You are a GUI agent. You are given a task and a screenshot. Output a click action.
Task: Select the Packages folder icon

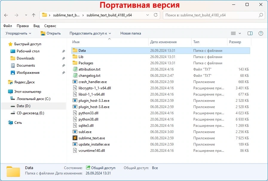[x=75, y=63]
